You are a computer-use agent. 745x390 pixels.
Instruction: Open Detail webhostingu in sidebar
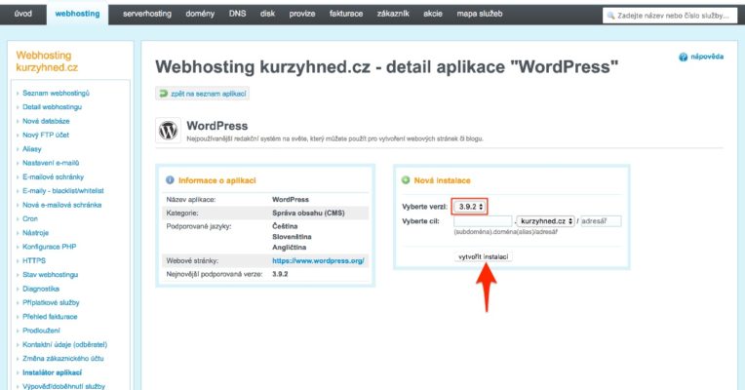53,107
